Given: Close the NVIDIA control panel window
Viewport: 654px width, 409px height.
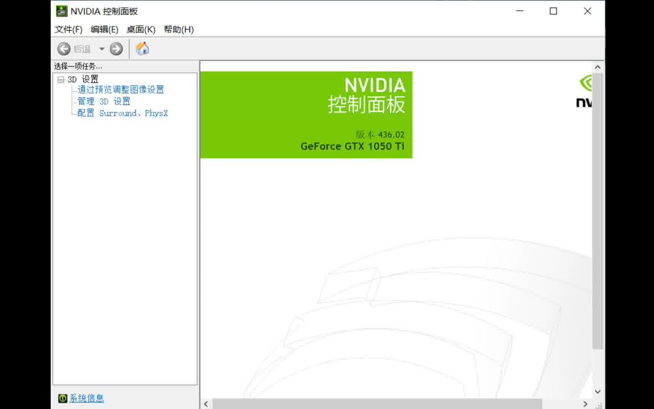Looking at the screenshot, I should (x=587, y=11).
